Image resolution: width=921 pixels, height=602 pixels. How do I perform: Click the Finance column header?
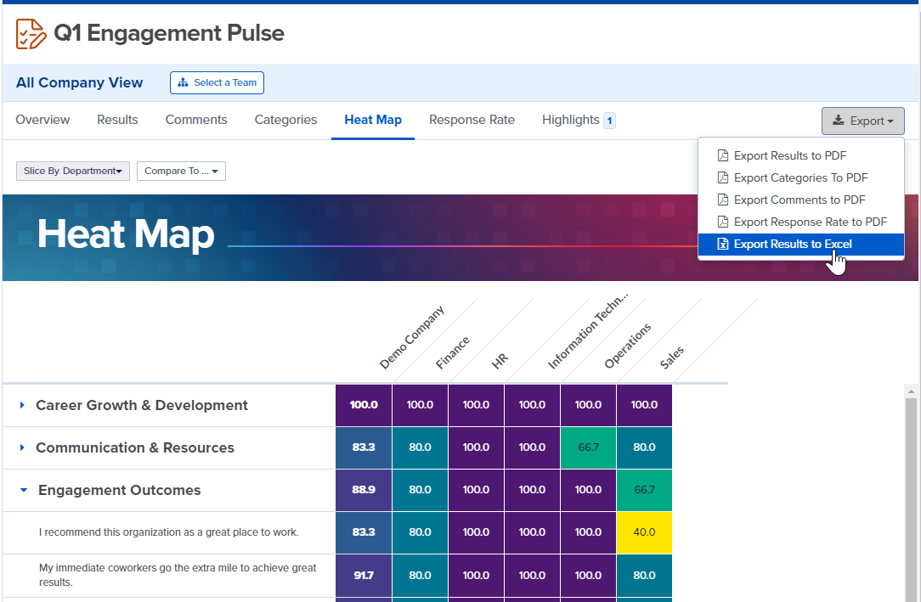[x=452, y=352]
